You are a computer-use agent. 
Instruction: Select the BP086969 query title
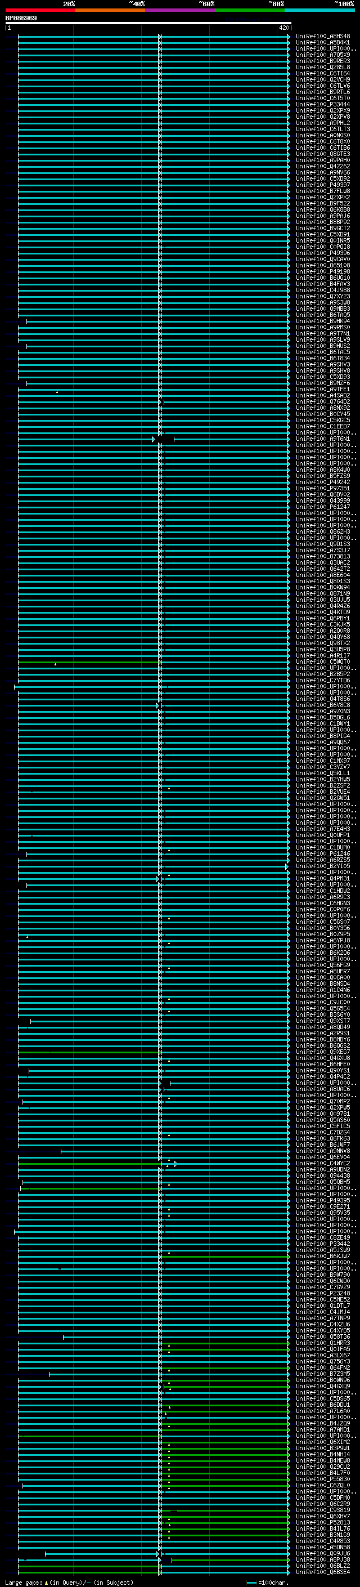point(21,19)
